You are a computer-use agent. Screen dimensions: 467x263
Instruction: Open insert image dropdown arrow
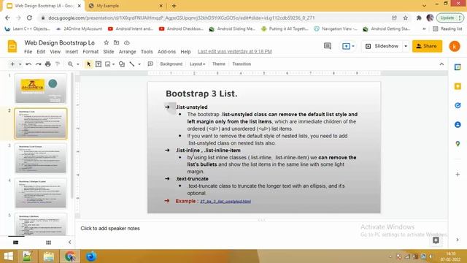[114, 64]
